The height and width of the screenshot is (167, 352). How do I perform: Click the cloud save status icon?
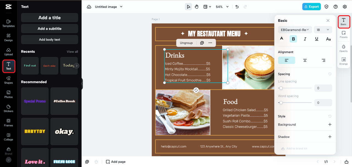point(89,7)
